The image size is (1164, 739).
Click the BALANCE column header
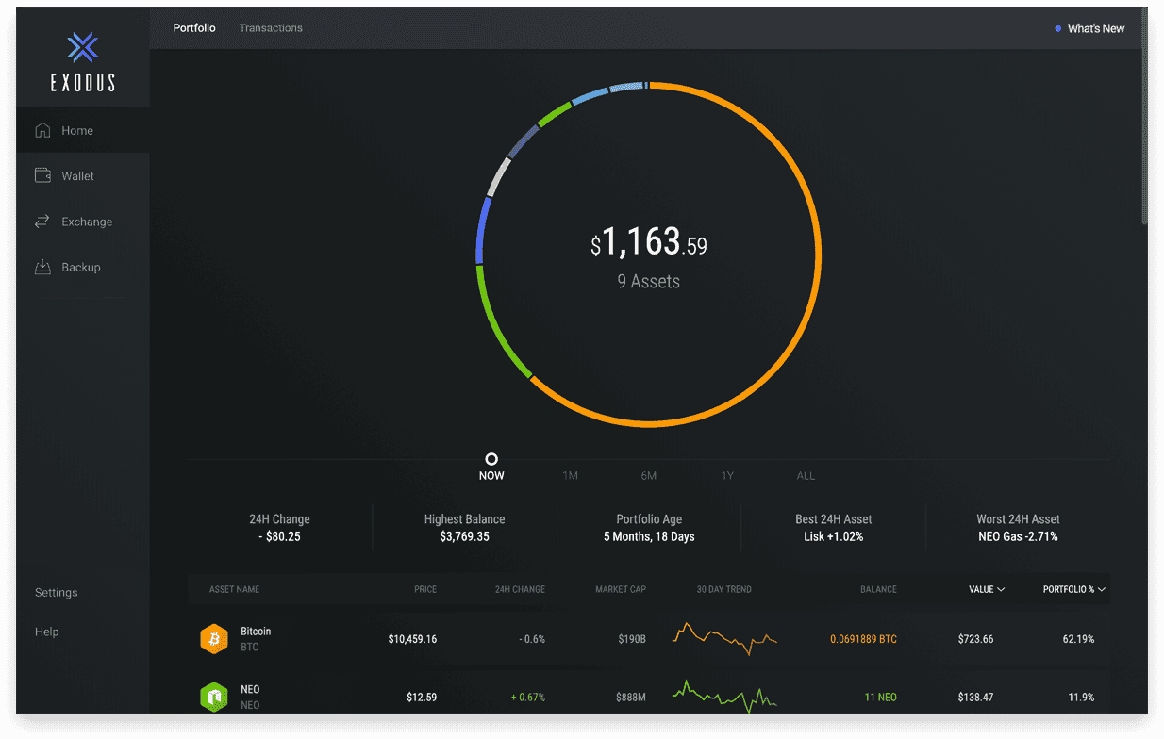point(878,590)
